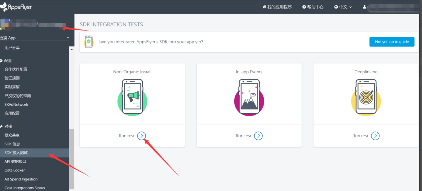Run the In-app Events test arrow
Viewport: 422px width, 191px height.
click(258, 136)
